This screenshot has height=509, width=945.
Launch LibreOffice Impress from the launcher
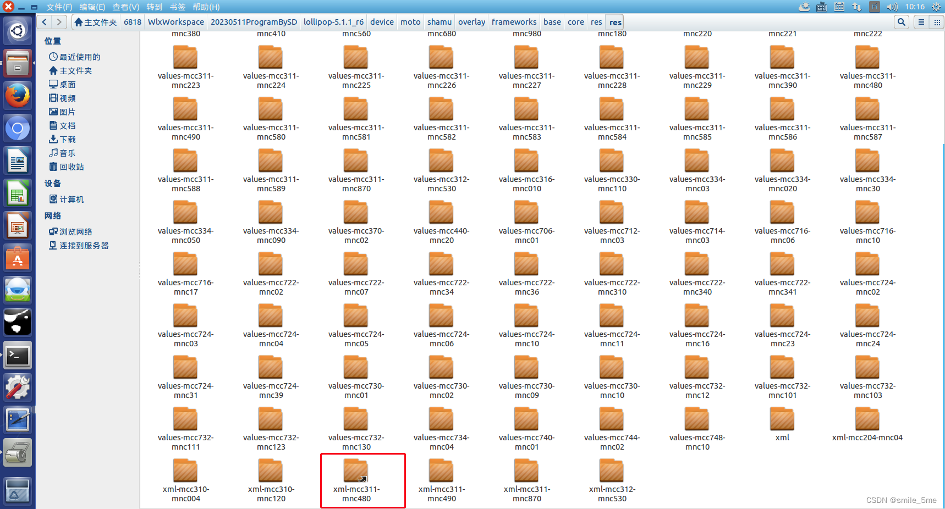coord(18,226)
